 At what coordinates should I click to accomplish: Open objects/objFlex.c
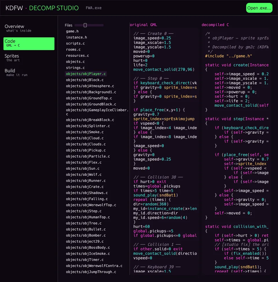click(x=84, y=162)
